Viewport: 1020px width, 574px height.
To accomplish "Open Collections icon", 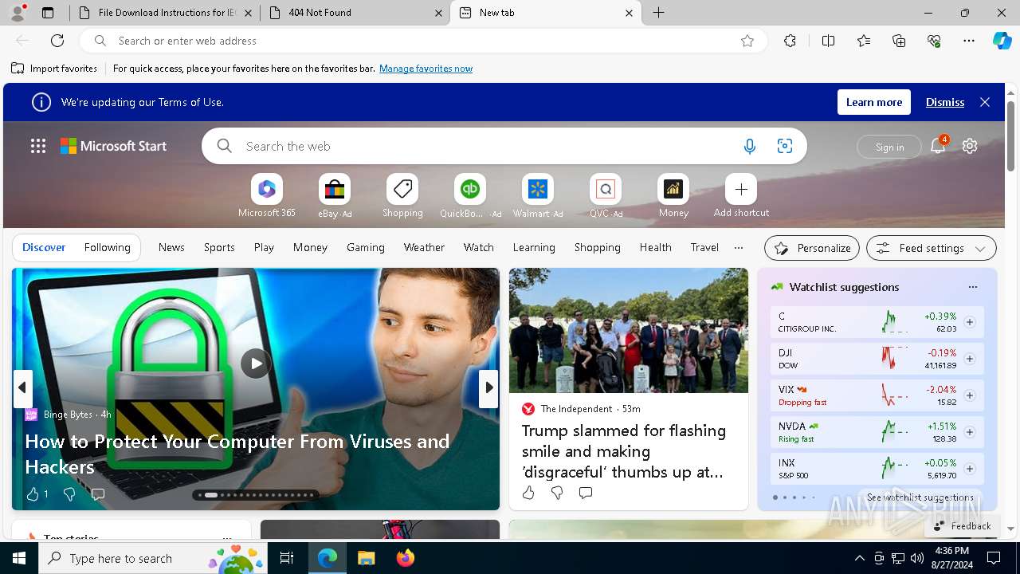I will [899, 41].
